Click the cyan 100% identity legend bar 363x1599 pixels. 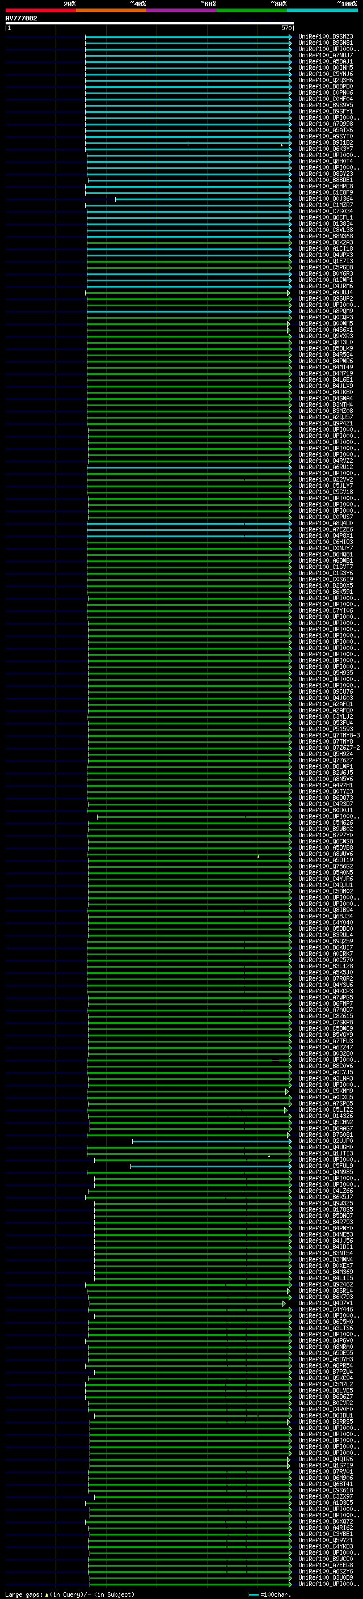(322, 10)
